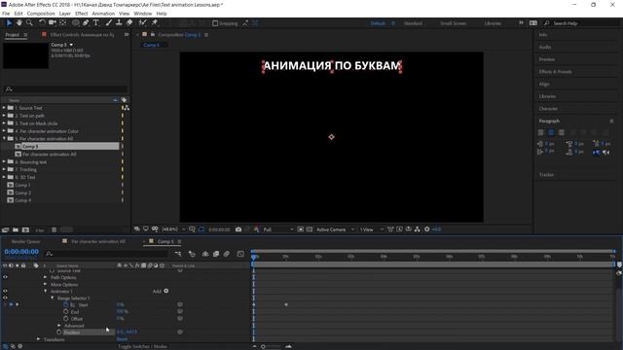Open the 1 View layout dropdown
The image size is (623, 350).
click(x=372, y=229)
